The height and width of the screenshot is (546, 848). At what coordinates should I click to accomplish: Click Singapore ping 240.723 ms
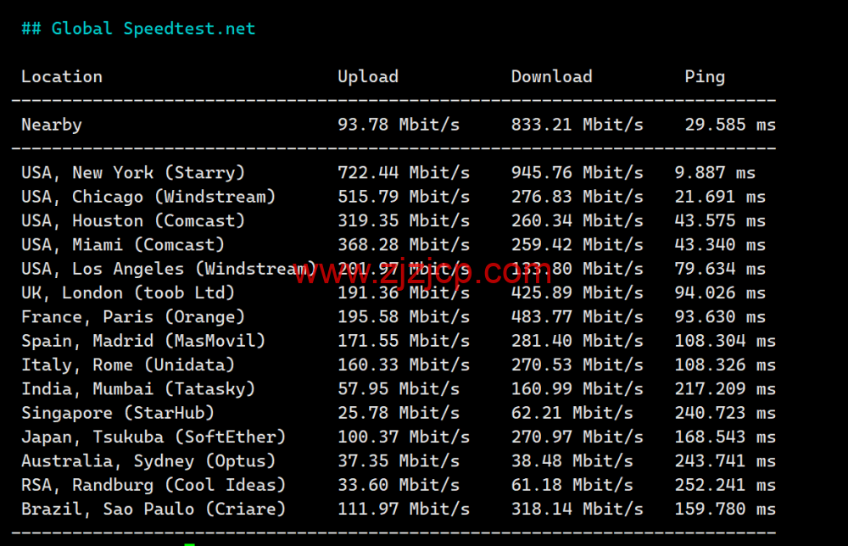725,414
